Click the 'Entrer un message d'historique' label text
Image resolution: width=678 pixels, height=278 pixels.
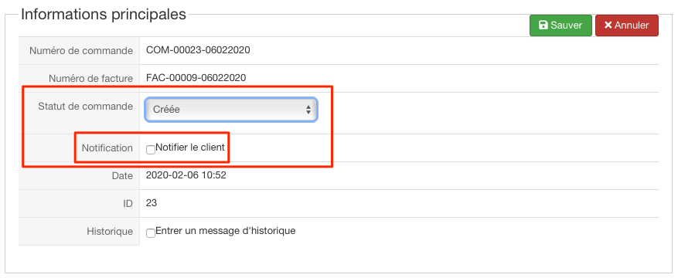(x=225, y=231)
